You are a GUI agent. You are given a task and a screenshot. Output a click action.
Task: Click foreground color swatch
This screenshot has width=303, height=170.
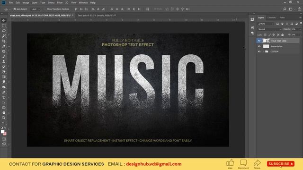[x=2, y=131]
